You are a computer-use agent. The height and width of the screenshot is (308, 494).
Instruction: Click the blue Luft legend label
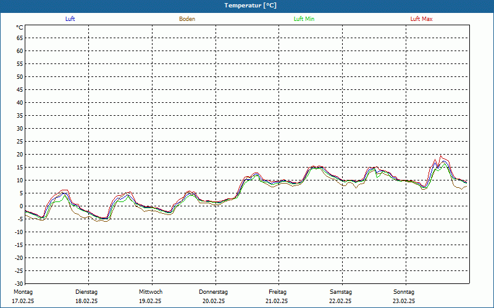pos(70,19)
